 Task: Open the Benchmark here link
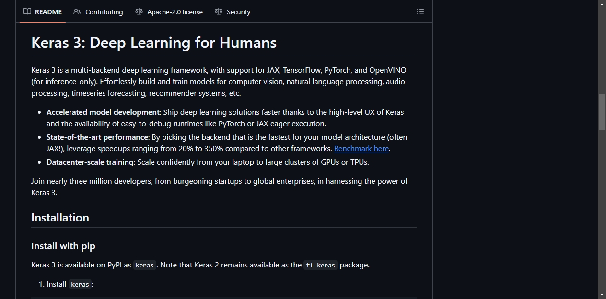click(x=361, y=149)
